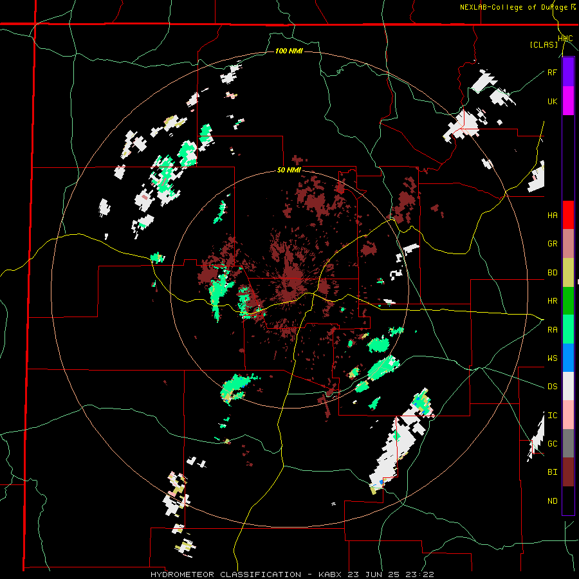The image size is (579, 579).
Task: Click the HA red legend color swatch
Action: [568, 215]
